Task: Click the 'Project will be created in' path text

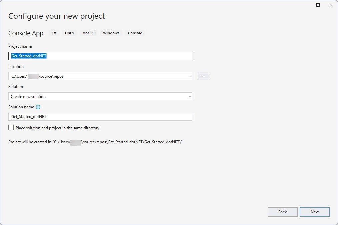Action: (x=95, y=142)
